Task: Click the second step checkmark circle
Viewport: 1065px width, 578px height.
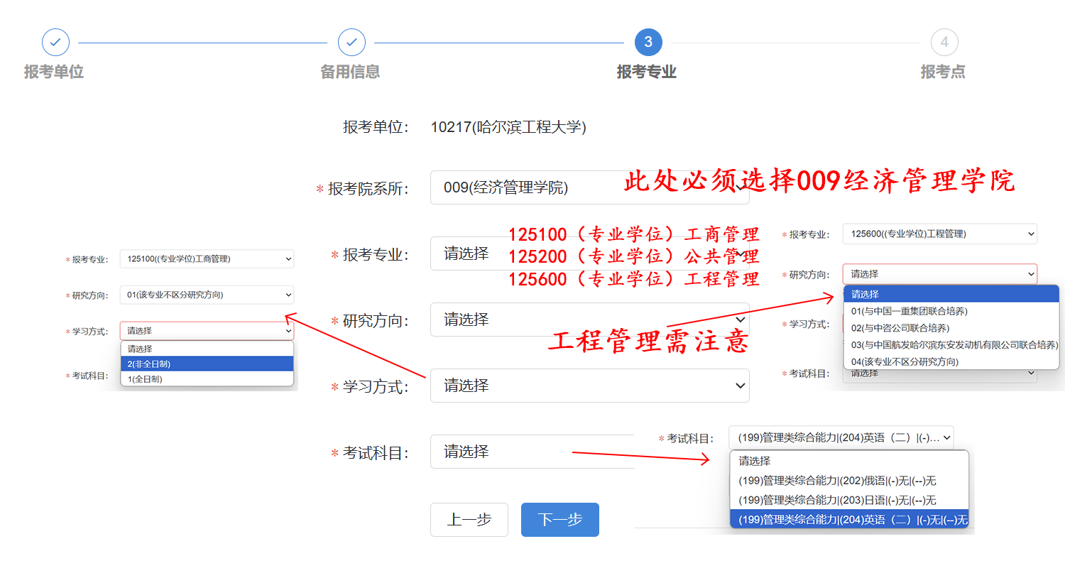Action: [351, 43]
